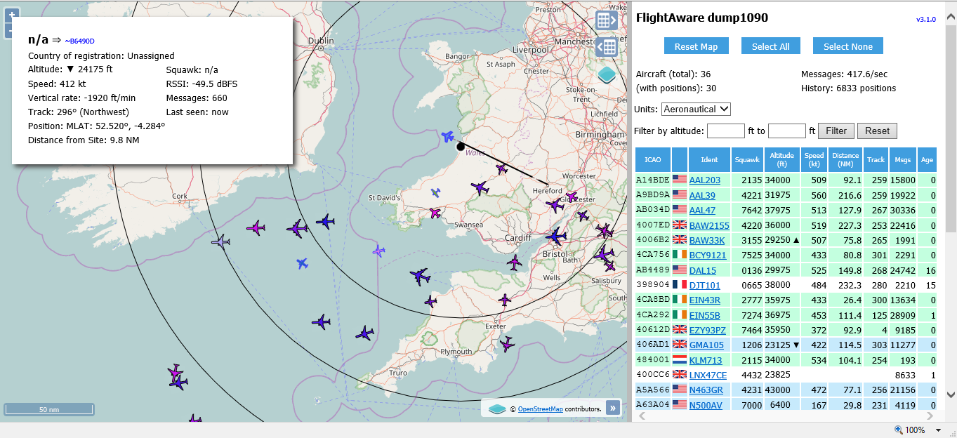
Task: Collapse the sidebar with the lower grid-arrow icon
Action: (x=607, y=47)
